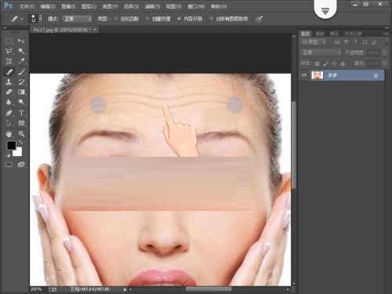Select the Magic Wand tool
392x294 pixels.
(21, 51)
